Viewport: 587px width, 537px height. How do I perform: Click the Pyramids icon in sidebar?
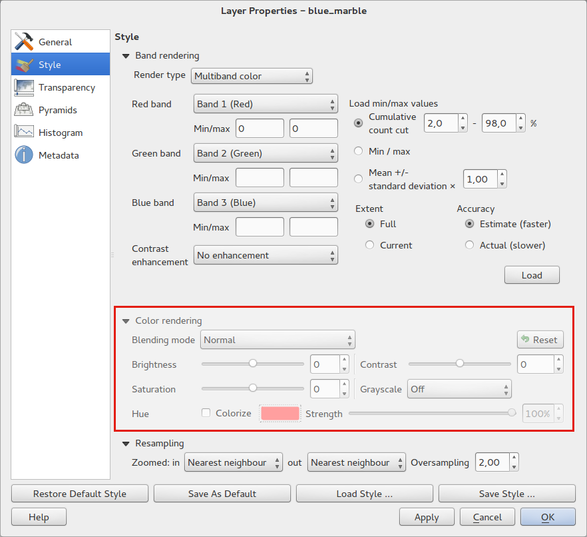[24, 110]
